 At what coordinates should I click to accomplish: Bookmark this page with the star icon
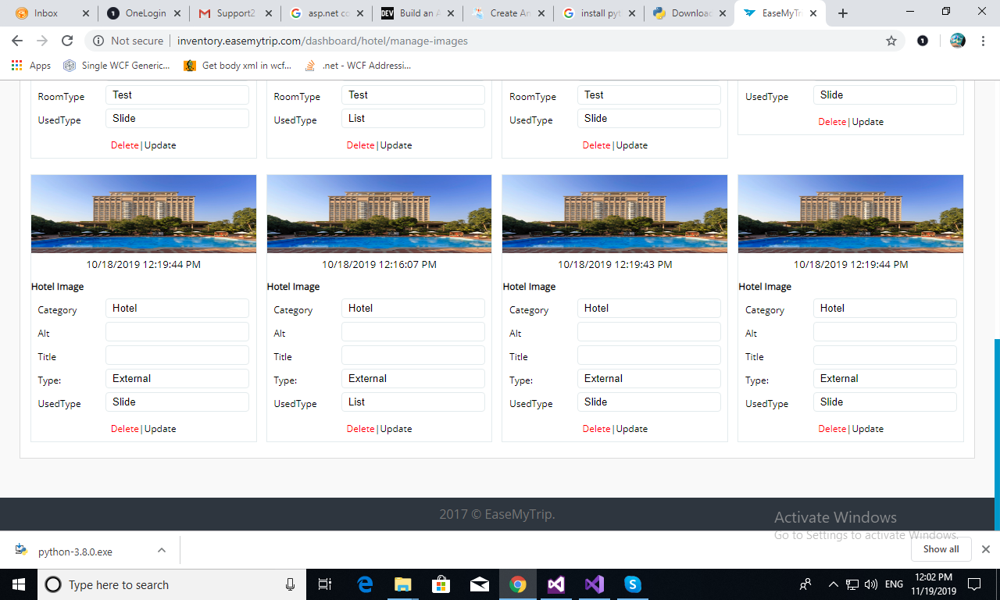click(891, 41)
